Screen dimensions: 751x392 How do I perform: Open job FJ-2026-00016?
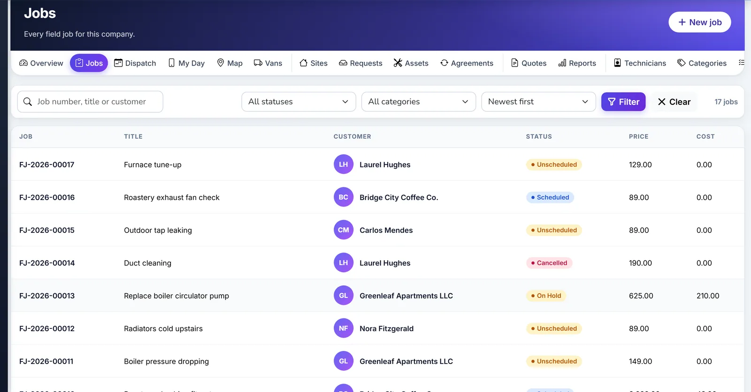47,198
